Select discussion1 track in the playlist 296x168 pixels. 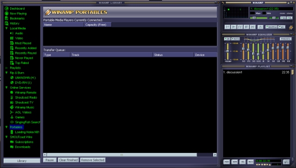[x=256, y=72]
